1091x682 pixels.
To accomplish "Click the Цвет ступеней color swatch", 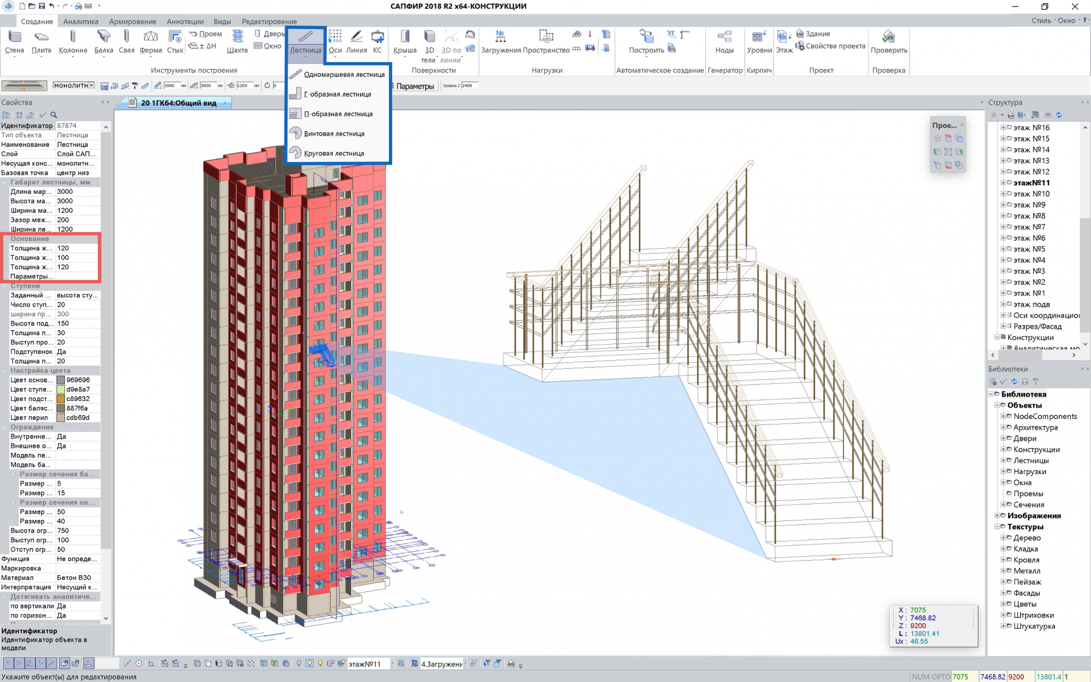I will (61, 390).
